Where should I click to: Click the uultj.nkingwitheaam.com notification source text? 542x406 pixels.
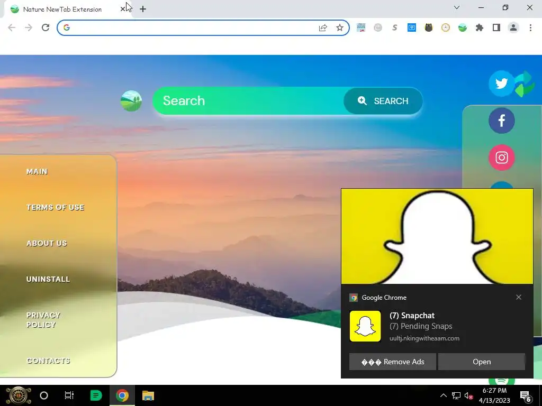click(424, 338)
